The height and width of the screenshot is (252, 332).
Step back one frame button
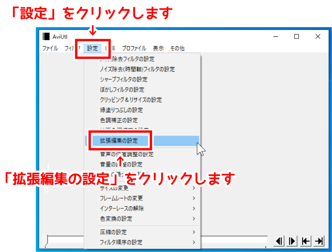click(279, 241)
